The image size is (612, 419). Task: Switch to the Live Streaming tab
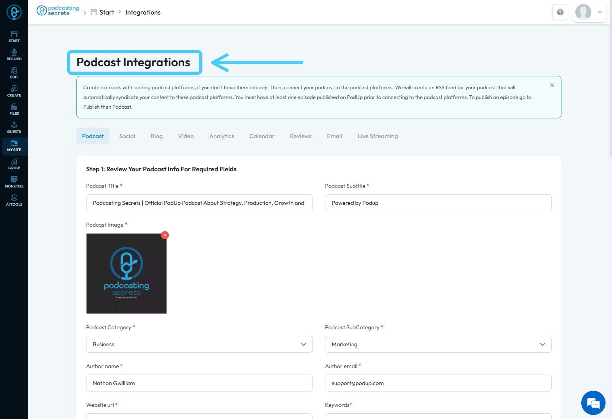378,136
